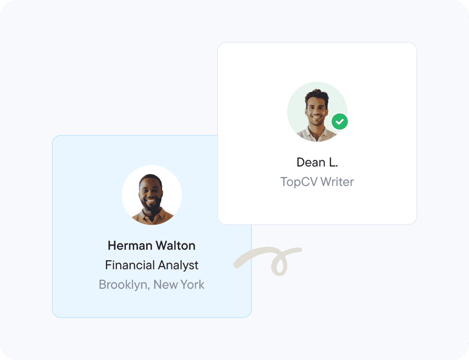Open Herman Walton's profile photo

pyautogui.click(x=152, y=195)
